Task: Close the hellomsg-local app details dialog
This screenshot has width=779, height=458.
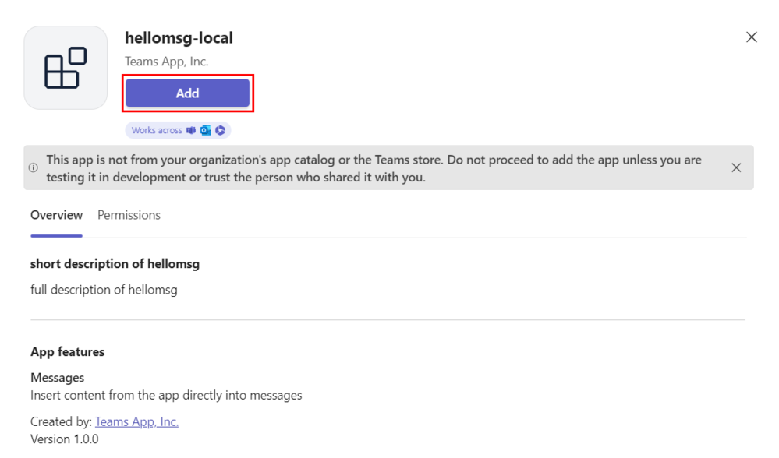Action: [752, 37]
